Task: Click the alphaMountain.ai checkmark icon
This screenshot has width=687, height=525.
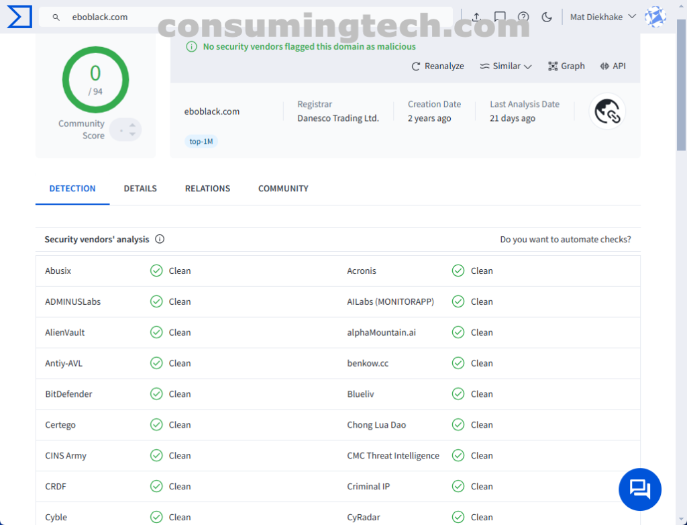Action: [x=458, y=332]
